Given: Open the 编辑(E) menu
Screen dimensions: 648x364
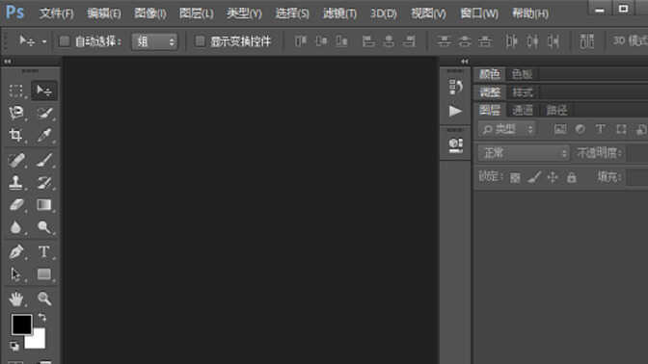Looking at the screenshot, I should click(104, 13).
